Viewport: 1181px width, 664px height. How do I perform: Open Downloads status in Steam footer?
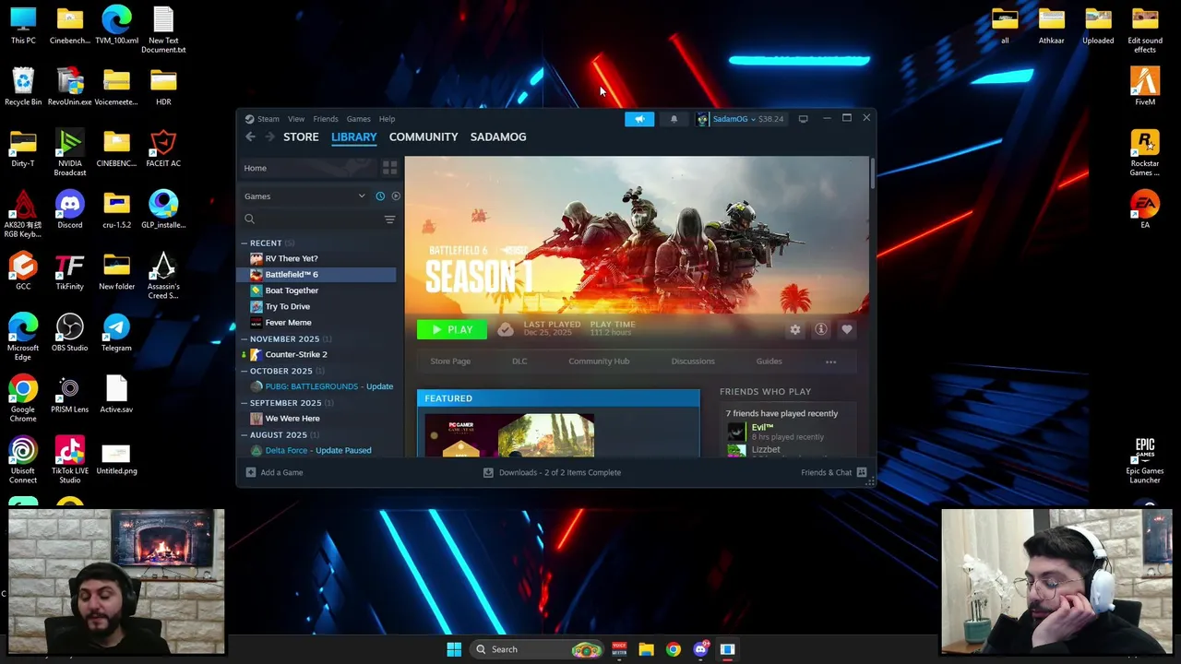point(553,472)
